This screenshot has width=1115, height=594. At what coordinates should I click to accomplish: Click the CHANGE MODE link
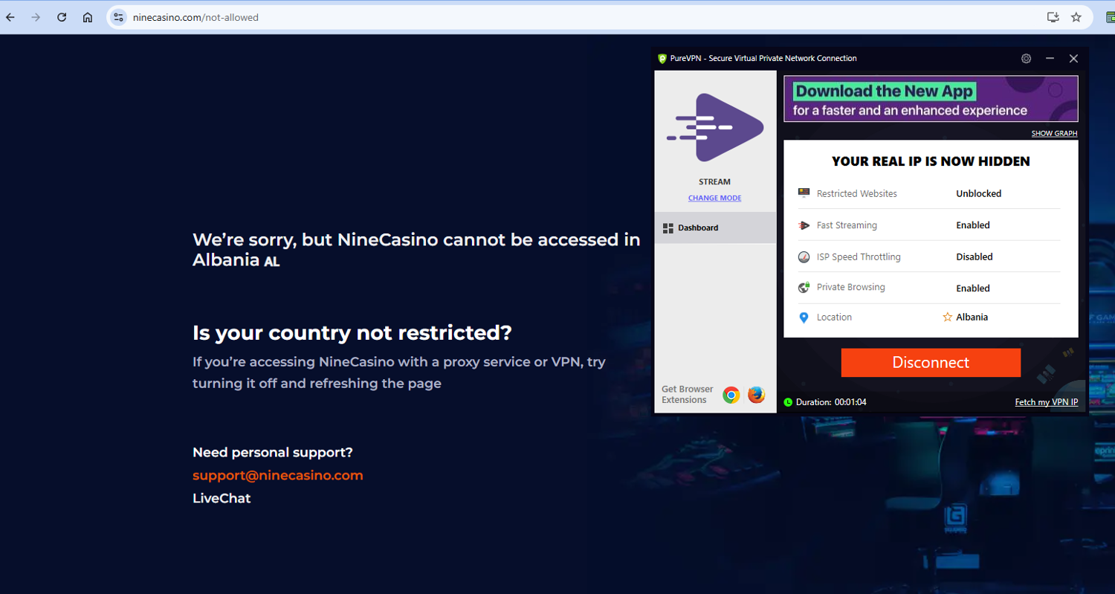click(714, 198)
